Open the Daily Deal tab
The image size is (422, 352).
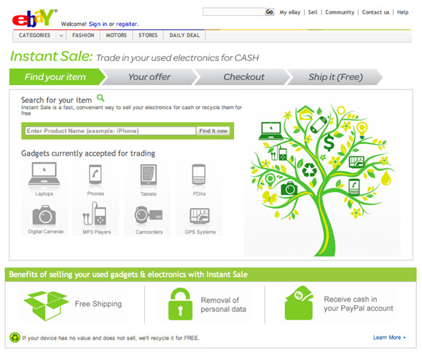(x=184, y=35)
